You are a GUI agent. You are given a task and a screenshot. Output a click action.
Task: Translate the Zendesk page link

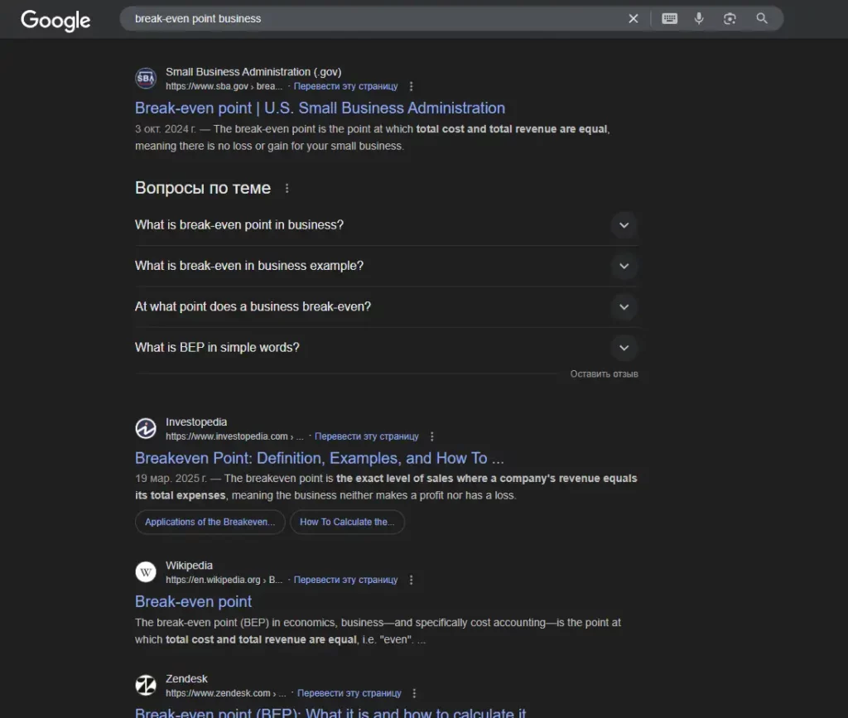[349, 693]
